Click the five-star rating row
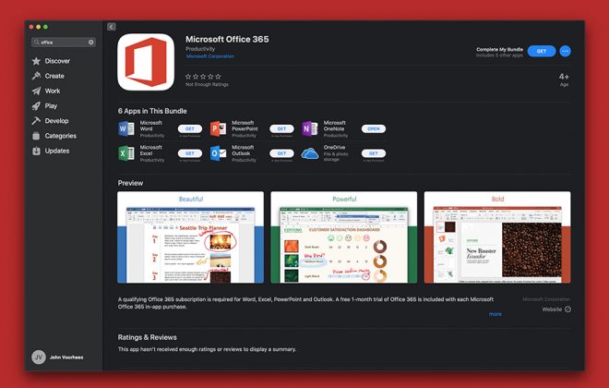This screenshot has width=609, height=388. pos(203,77)
